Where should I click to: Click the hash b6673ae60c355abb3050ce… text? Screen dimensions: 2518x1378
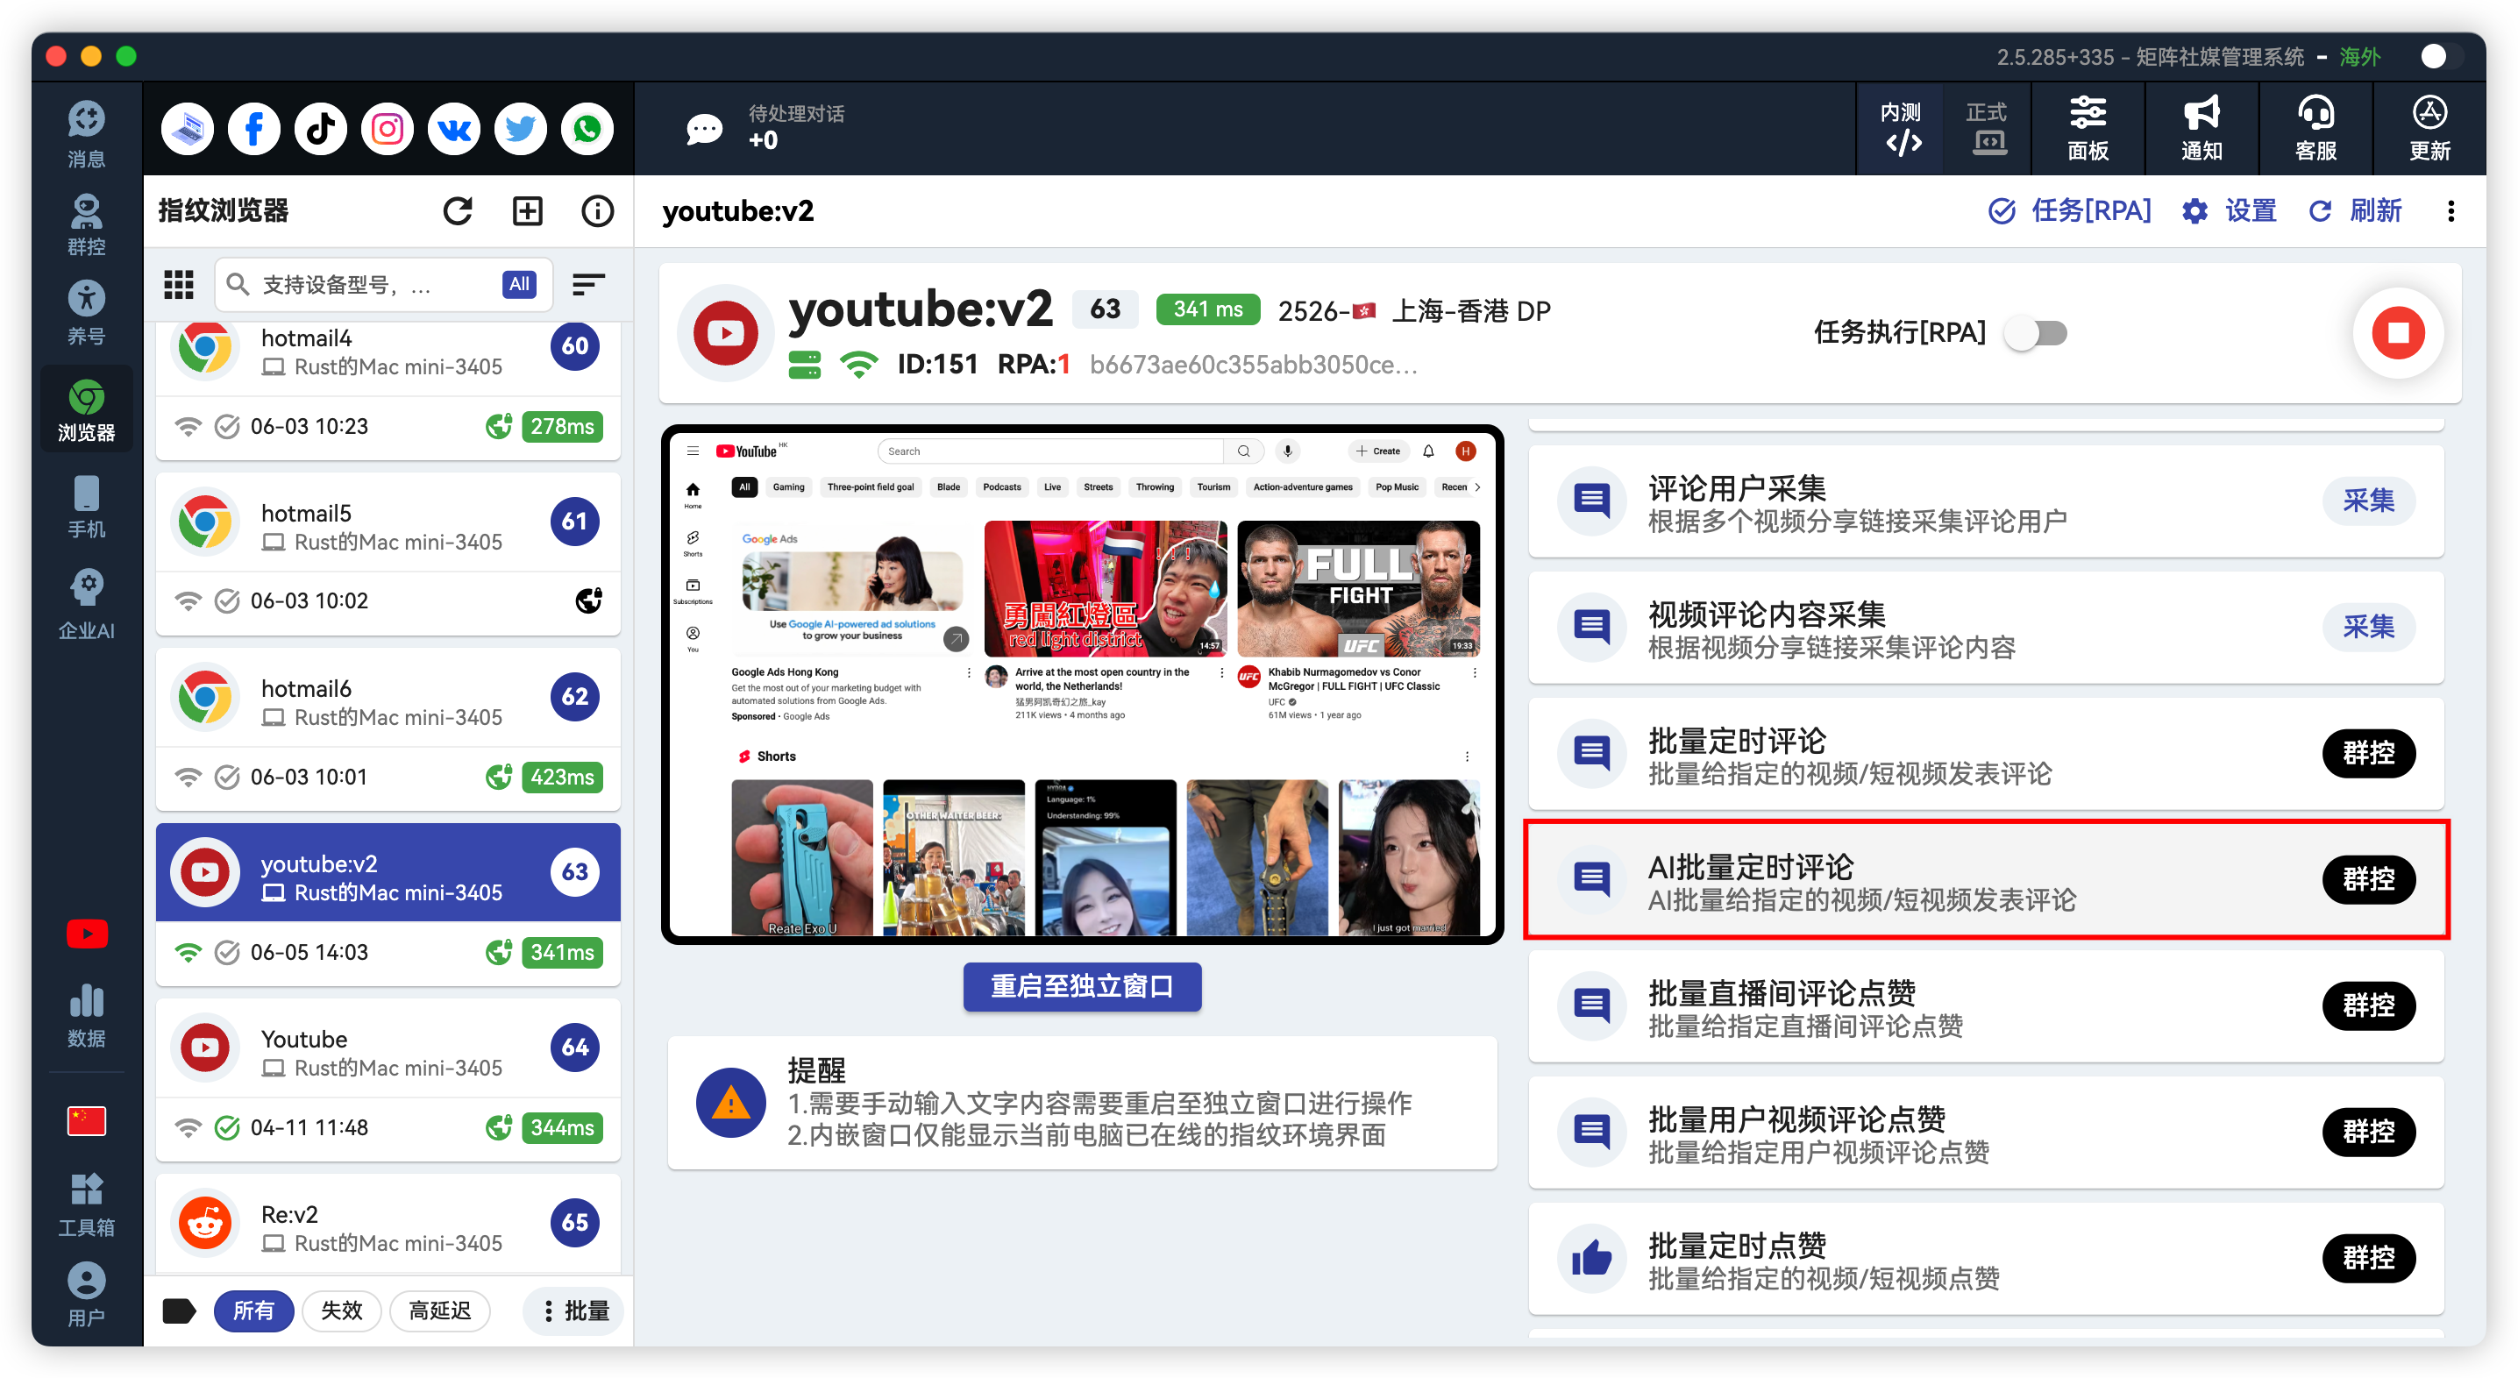tap(1253, 366)
